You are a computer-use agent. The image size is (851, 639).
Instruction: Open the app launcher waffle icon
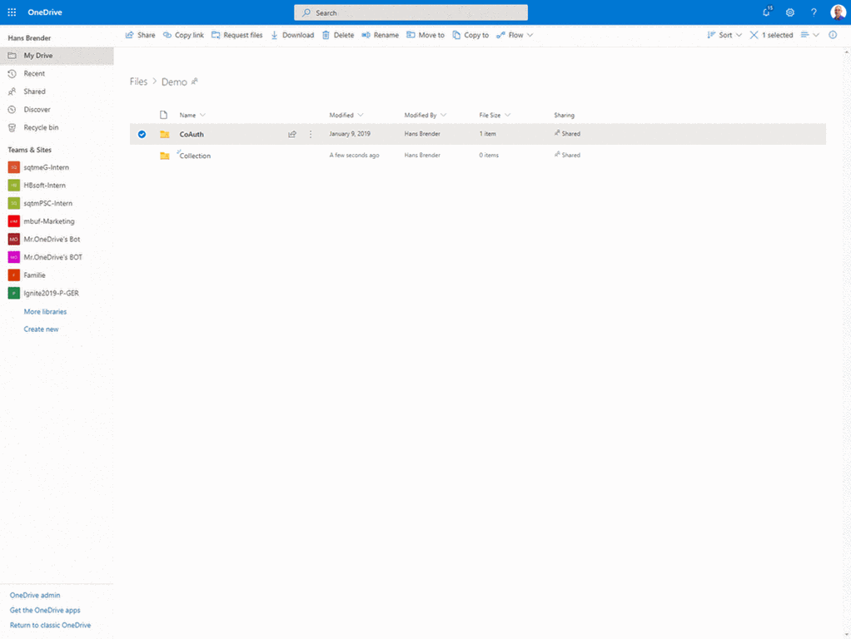coord(12,12)
